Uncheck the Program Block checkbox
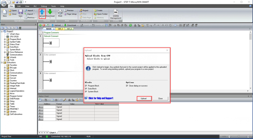Image resolution: width=253 pixels, height=139 pixels. click(86, 86)
